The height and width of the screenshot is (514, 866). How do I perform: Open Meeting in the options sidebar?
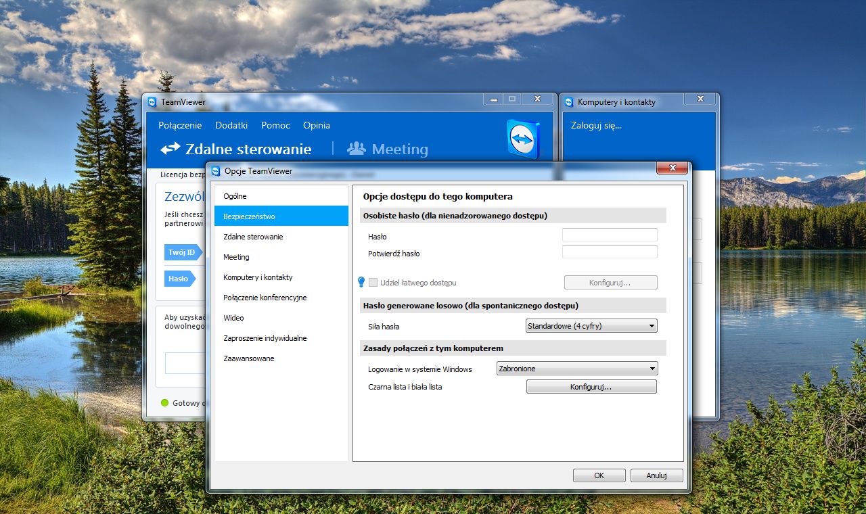tap(281, 257)
